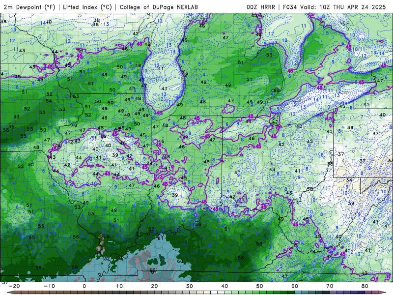Click the 70 label on the color scale
The height and width of the screenshot is (295, 393).
[330, 286]
